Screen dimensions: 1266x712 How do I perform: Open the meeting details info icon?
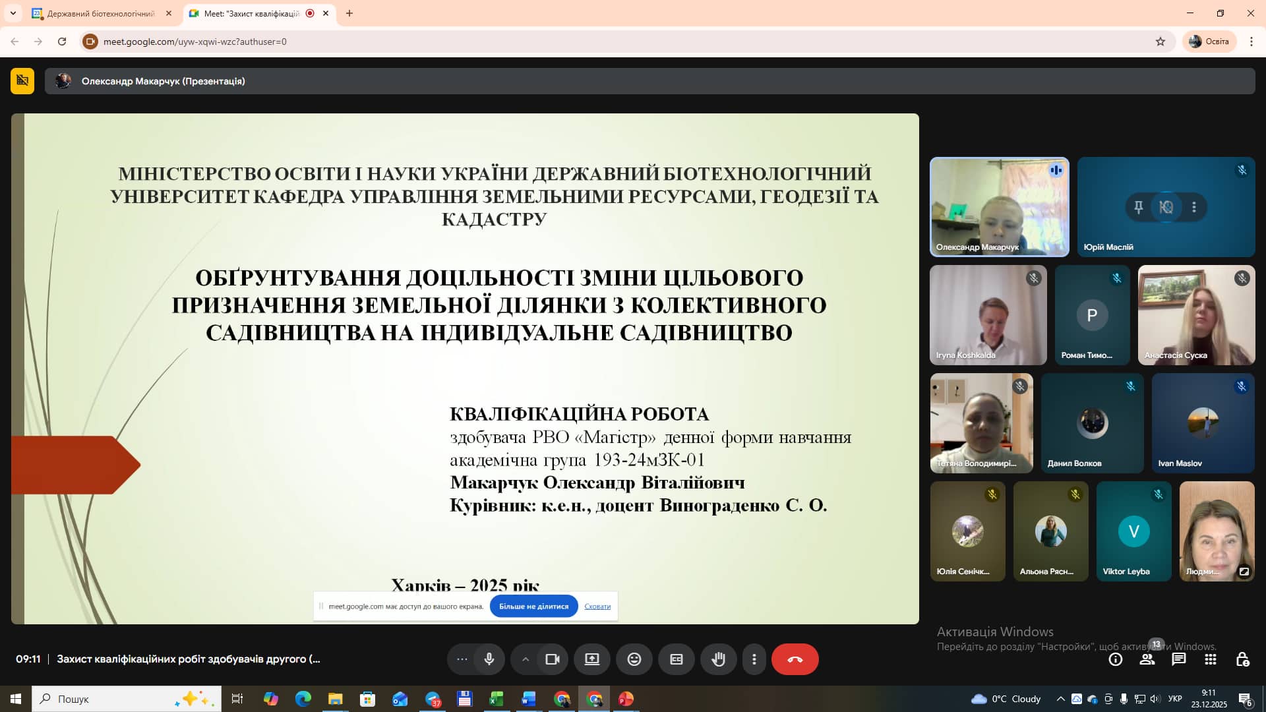[x=1116, y=659]
